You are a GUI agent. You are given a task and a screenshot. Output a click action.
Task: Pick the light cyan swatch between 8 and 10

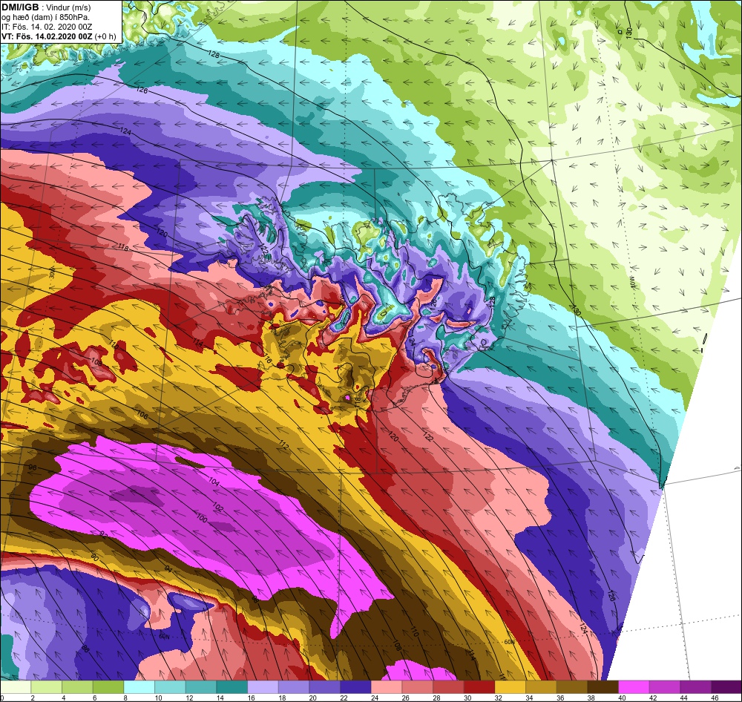(139, 687)
